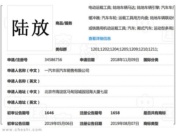The width and height of the screenshot is (176, 132).
Task: Click the 商标类型 label
Action: coord(151,124)
